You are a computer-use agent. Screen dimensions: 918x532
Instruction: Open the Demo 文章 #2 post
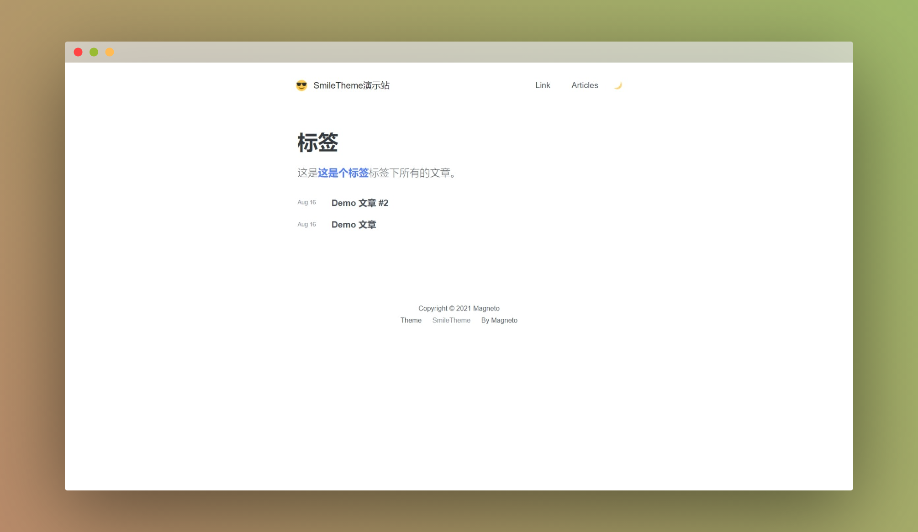tap(359, 203)
